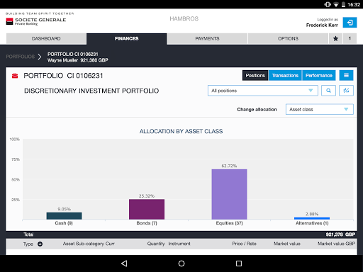The height and width of the screenshot is (272, 363).
Task: Open favorites star icon
Action: 335,38
